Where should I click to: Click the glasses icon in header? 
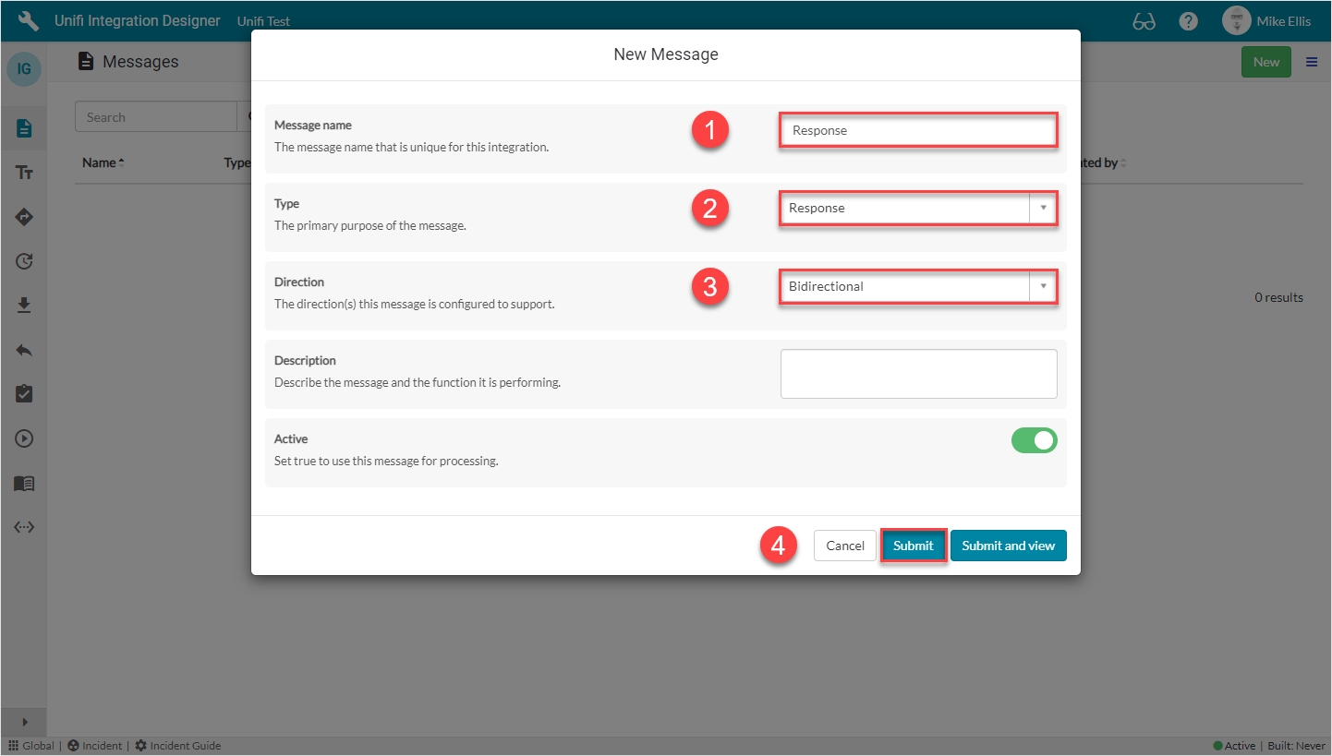point(1144,21)
